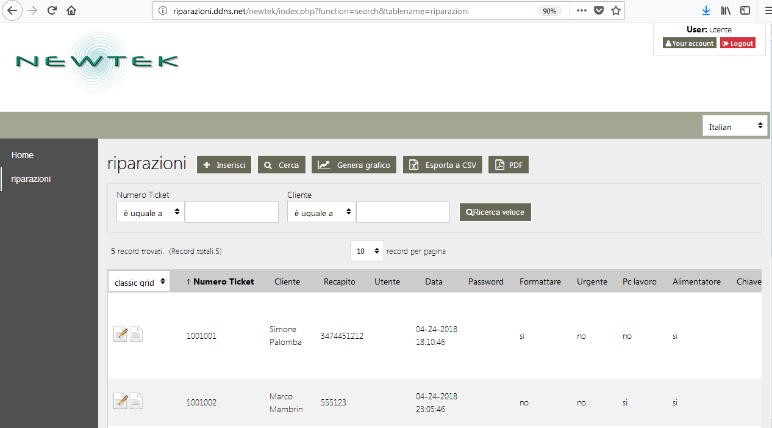772x428 pixels.
Task: Click the edit icon for ticket 1001001
Action: [120, 335]
